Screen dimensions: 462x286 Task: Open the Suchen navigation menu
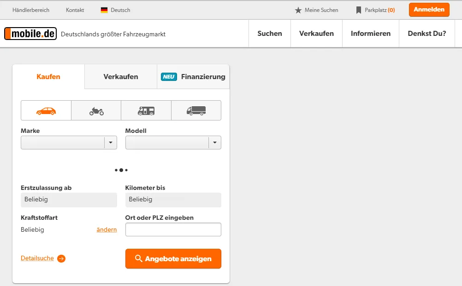coord(270,34)
